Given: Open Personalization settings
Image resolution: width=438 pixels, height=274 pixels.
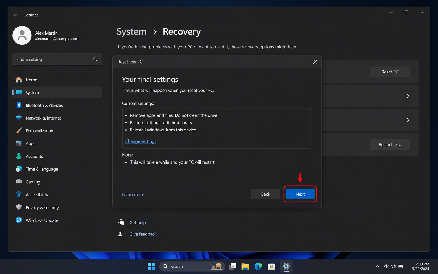Looking at the screenshot, I should click(57, 131).
